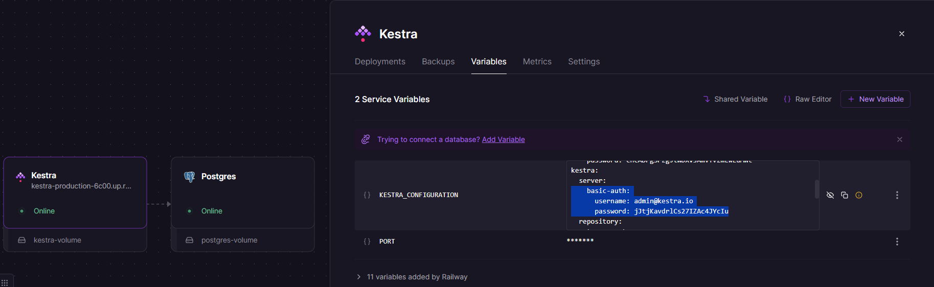This screenshot has width=934, height=287.
Task: Click the Postgres elephant icon
Action: 190,177
